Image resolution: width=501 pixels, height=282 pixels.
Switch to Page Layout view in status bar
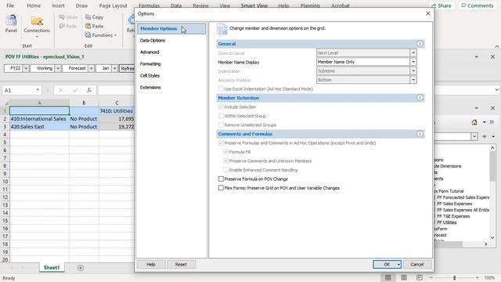click(x=404, y=277)
